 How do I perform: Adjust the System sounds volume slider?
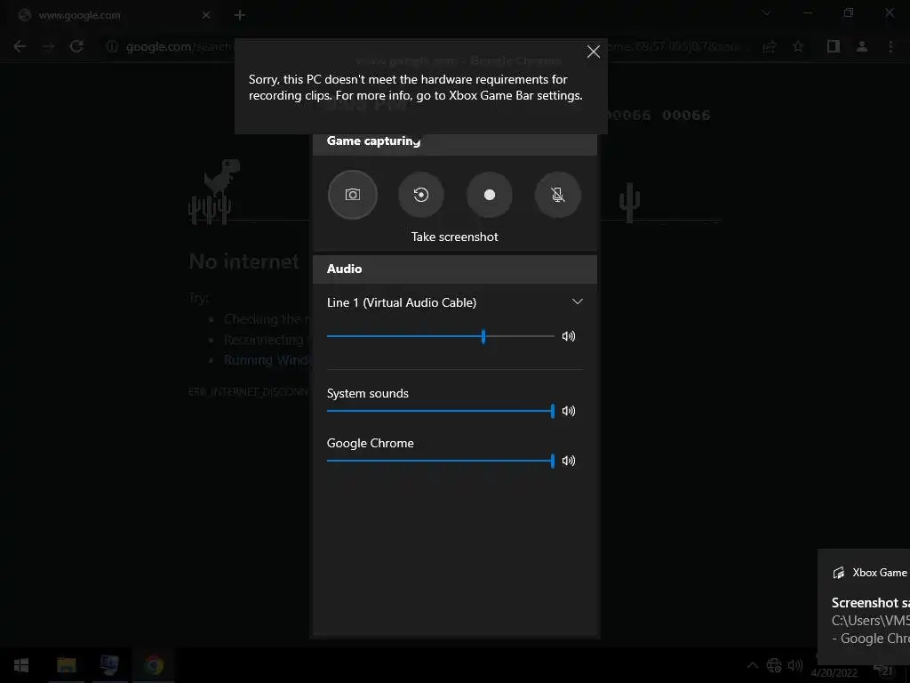tap(441, 411)
